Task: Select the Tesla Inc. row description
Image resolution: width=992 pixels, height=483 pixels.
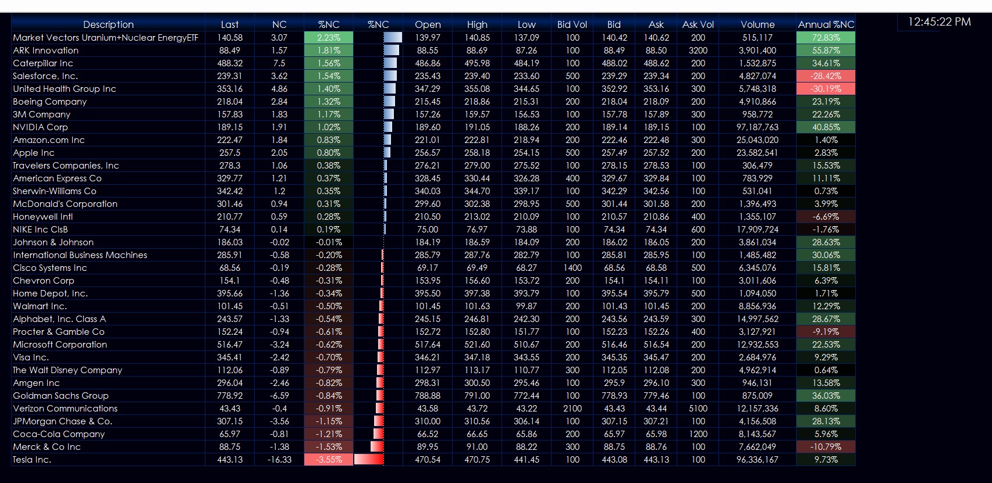Action: [x=32, y=460]
